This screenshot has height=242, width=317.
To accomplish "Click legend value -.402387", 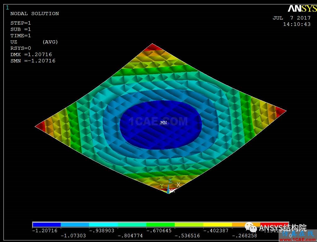I will (216, 231).
